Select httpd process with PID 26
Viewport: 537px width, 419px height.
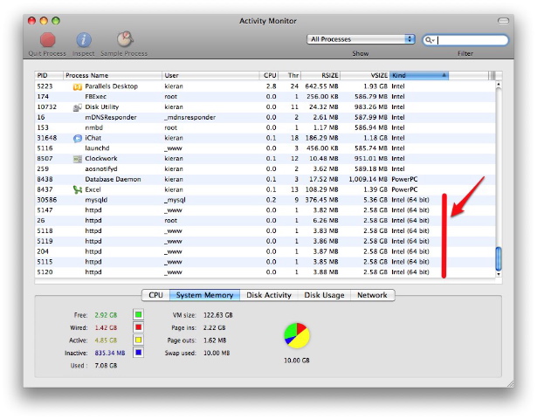[x=265, y=221]
